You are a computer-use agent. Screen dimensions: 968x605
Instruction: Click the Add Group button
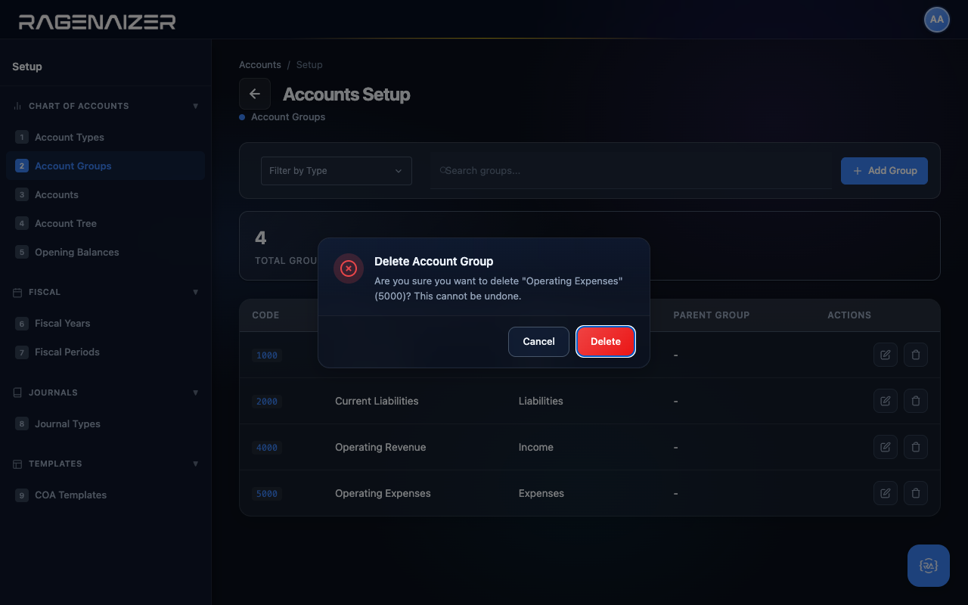click(x=884, y=171)
